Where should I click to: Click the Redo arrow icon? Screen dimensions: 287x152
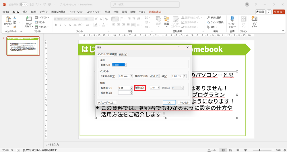44,4
